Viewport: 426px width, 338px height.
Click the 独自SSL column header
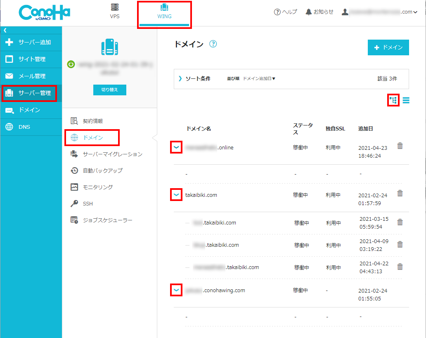tap(335, 129)
